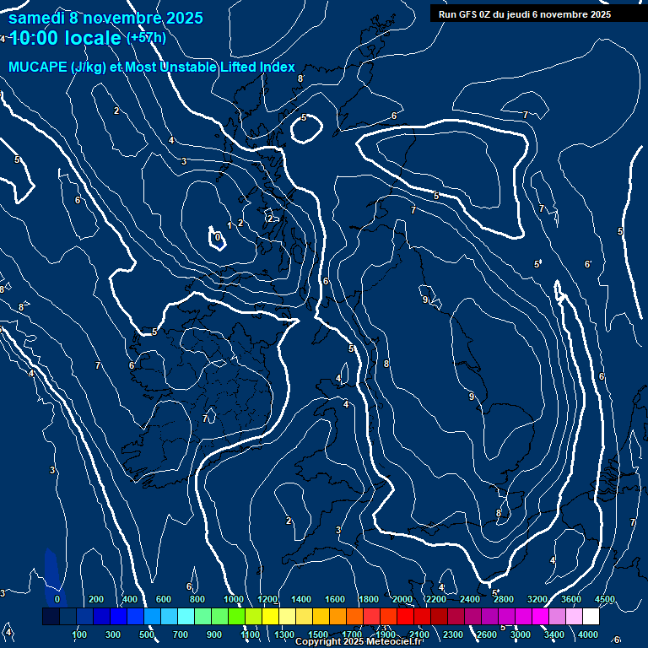The height and width of the screenshot is (648, 648).
Task: Click the legend value "800"
Action: click(197, 599)
